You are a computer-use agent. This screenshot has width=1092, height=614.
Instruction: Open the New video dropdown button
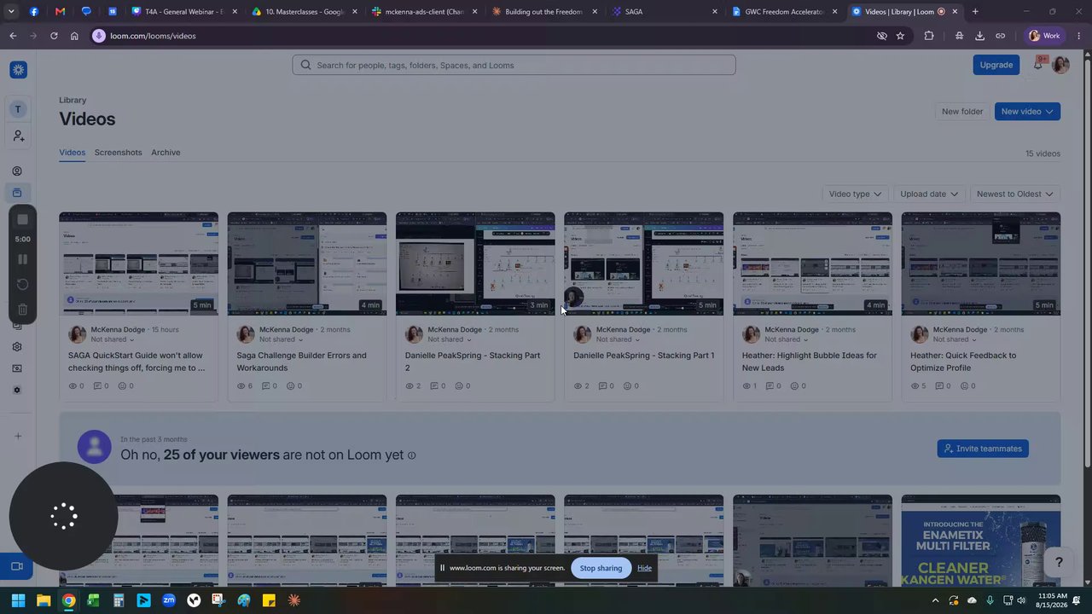point(1027,112)
